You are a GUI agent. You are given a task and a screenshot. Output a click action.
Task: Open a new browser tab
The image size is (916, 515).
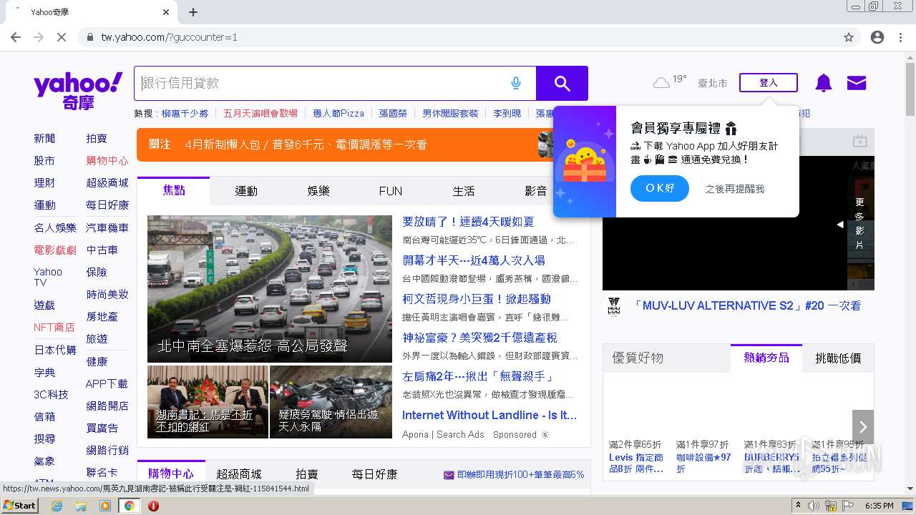click(x=193, y=12)
